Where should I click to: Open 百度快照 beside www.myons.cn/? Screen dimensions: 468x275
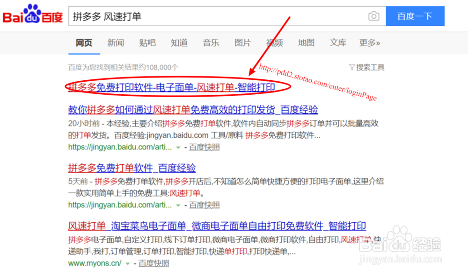[154, 263]
